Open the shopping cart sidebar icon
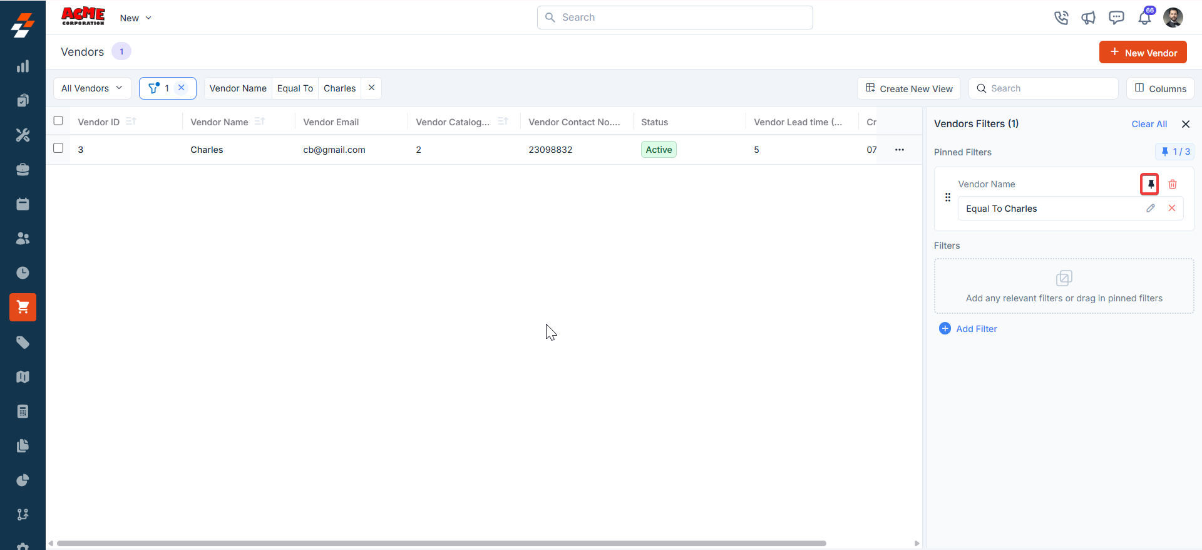Viewport: 1202px width, 550px height. 23,307
